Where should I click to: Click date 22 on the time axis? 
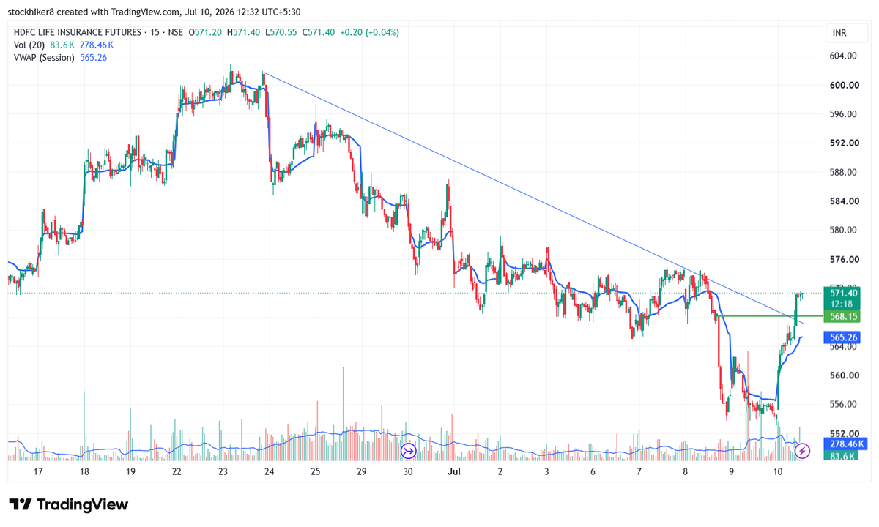point(177,472)
